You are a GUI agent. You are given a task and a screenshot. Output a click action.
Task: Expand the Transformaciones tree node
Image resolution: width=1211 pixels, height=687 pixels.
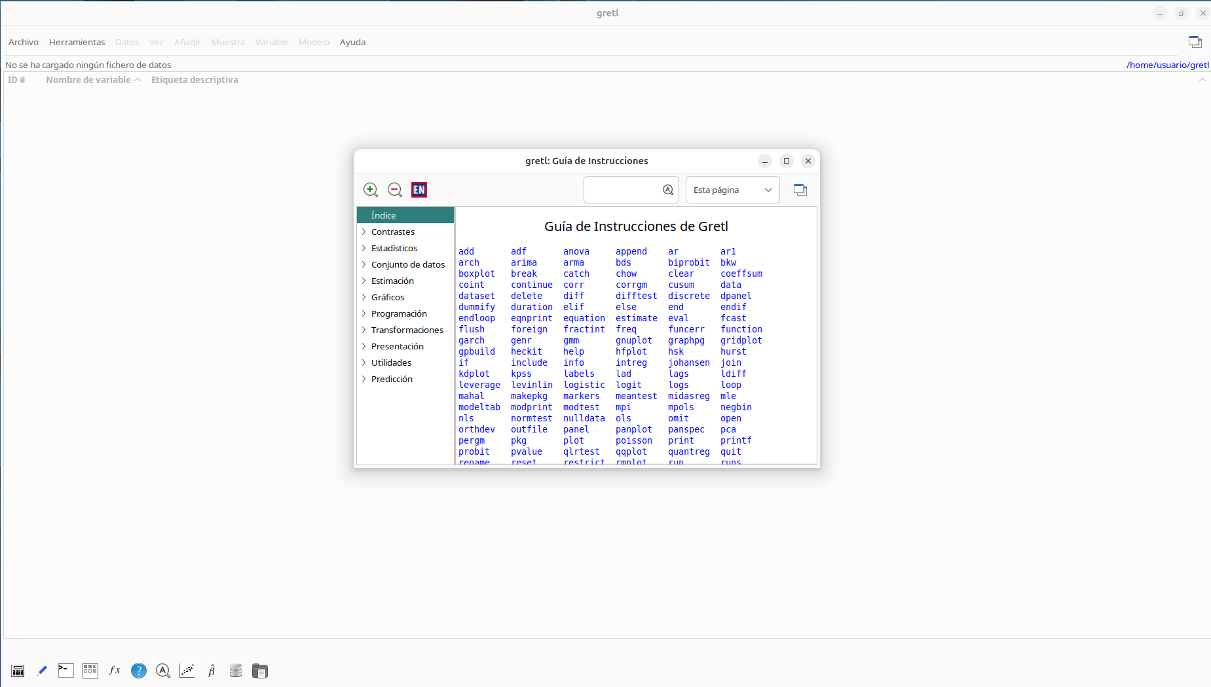[364, 330]
